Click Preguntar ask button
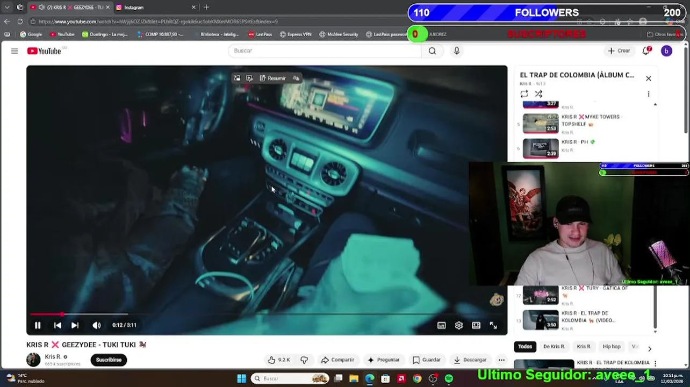This screenshot has width=690, height=387. (383, 360)
